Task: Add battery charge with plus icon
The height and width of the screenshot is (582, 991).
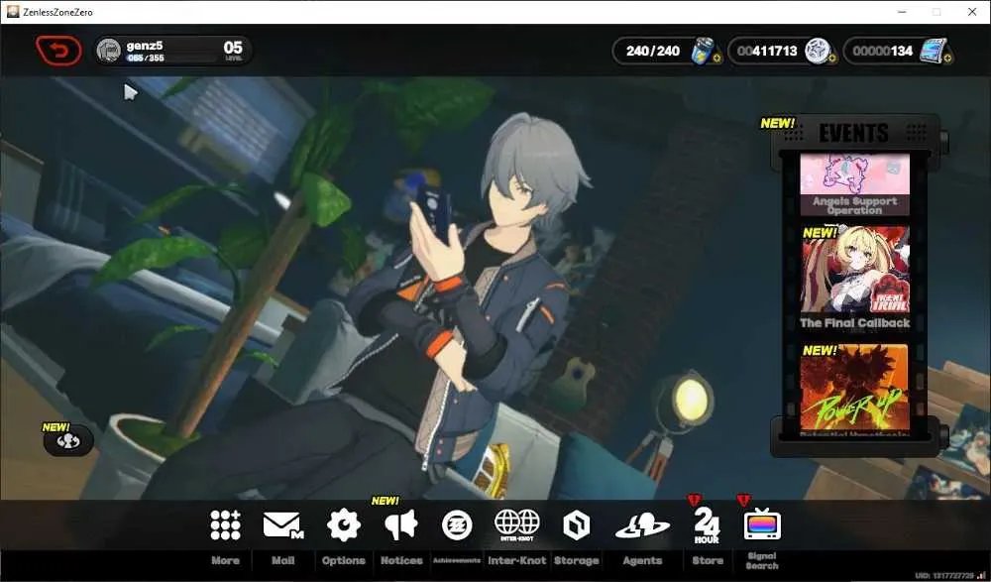Action: click(x=716, y=58)
